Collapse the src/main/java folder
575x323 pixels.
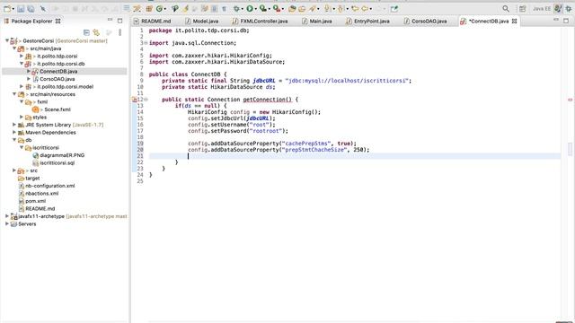(x=14, y=48)
